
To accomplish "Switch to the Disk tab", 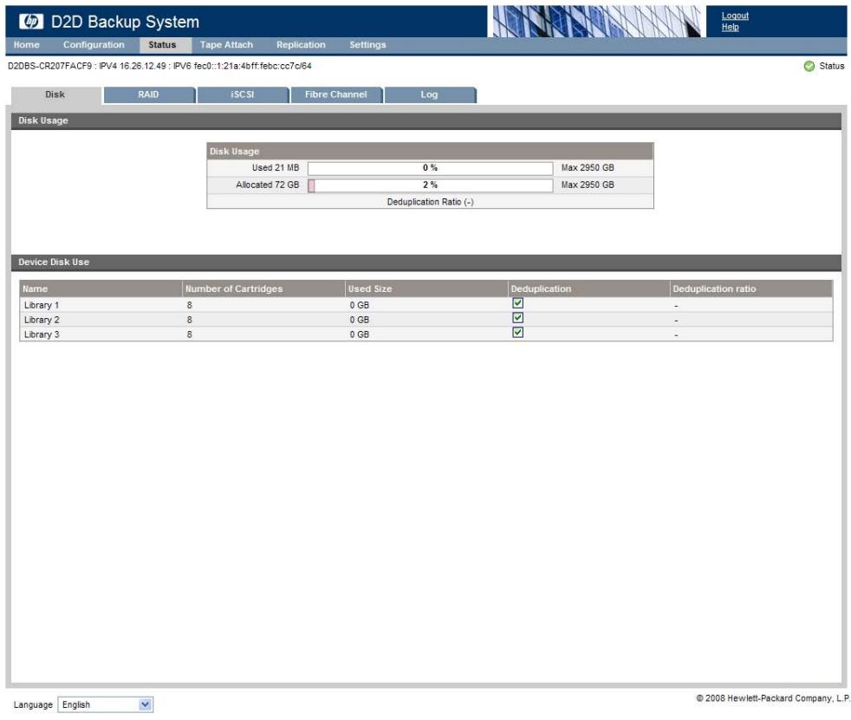I will click(x=55, y=94).
